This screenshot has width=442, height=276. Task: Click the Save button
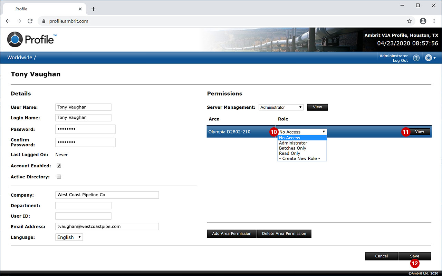pos(414,256)
